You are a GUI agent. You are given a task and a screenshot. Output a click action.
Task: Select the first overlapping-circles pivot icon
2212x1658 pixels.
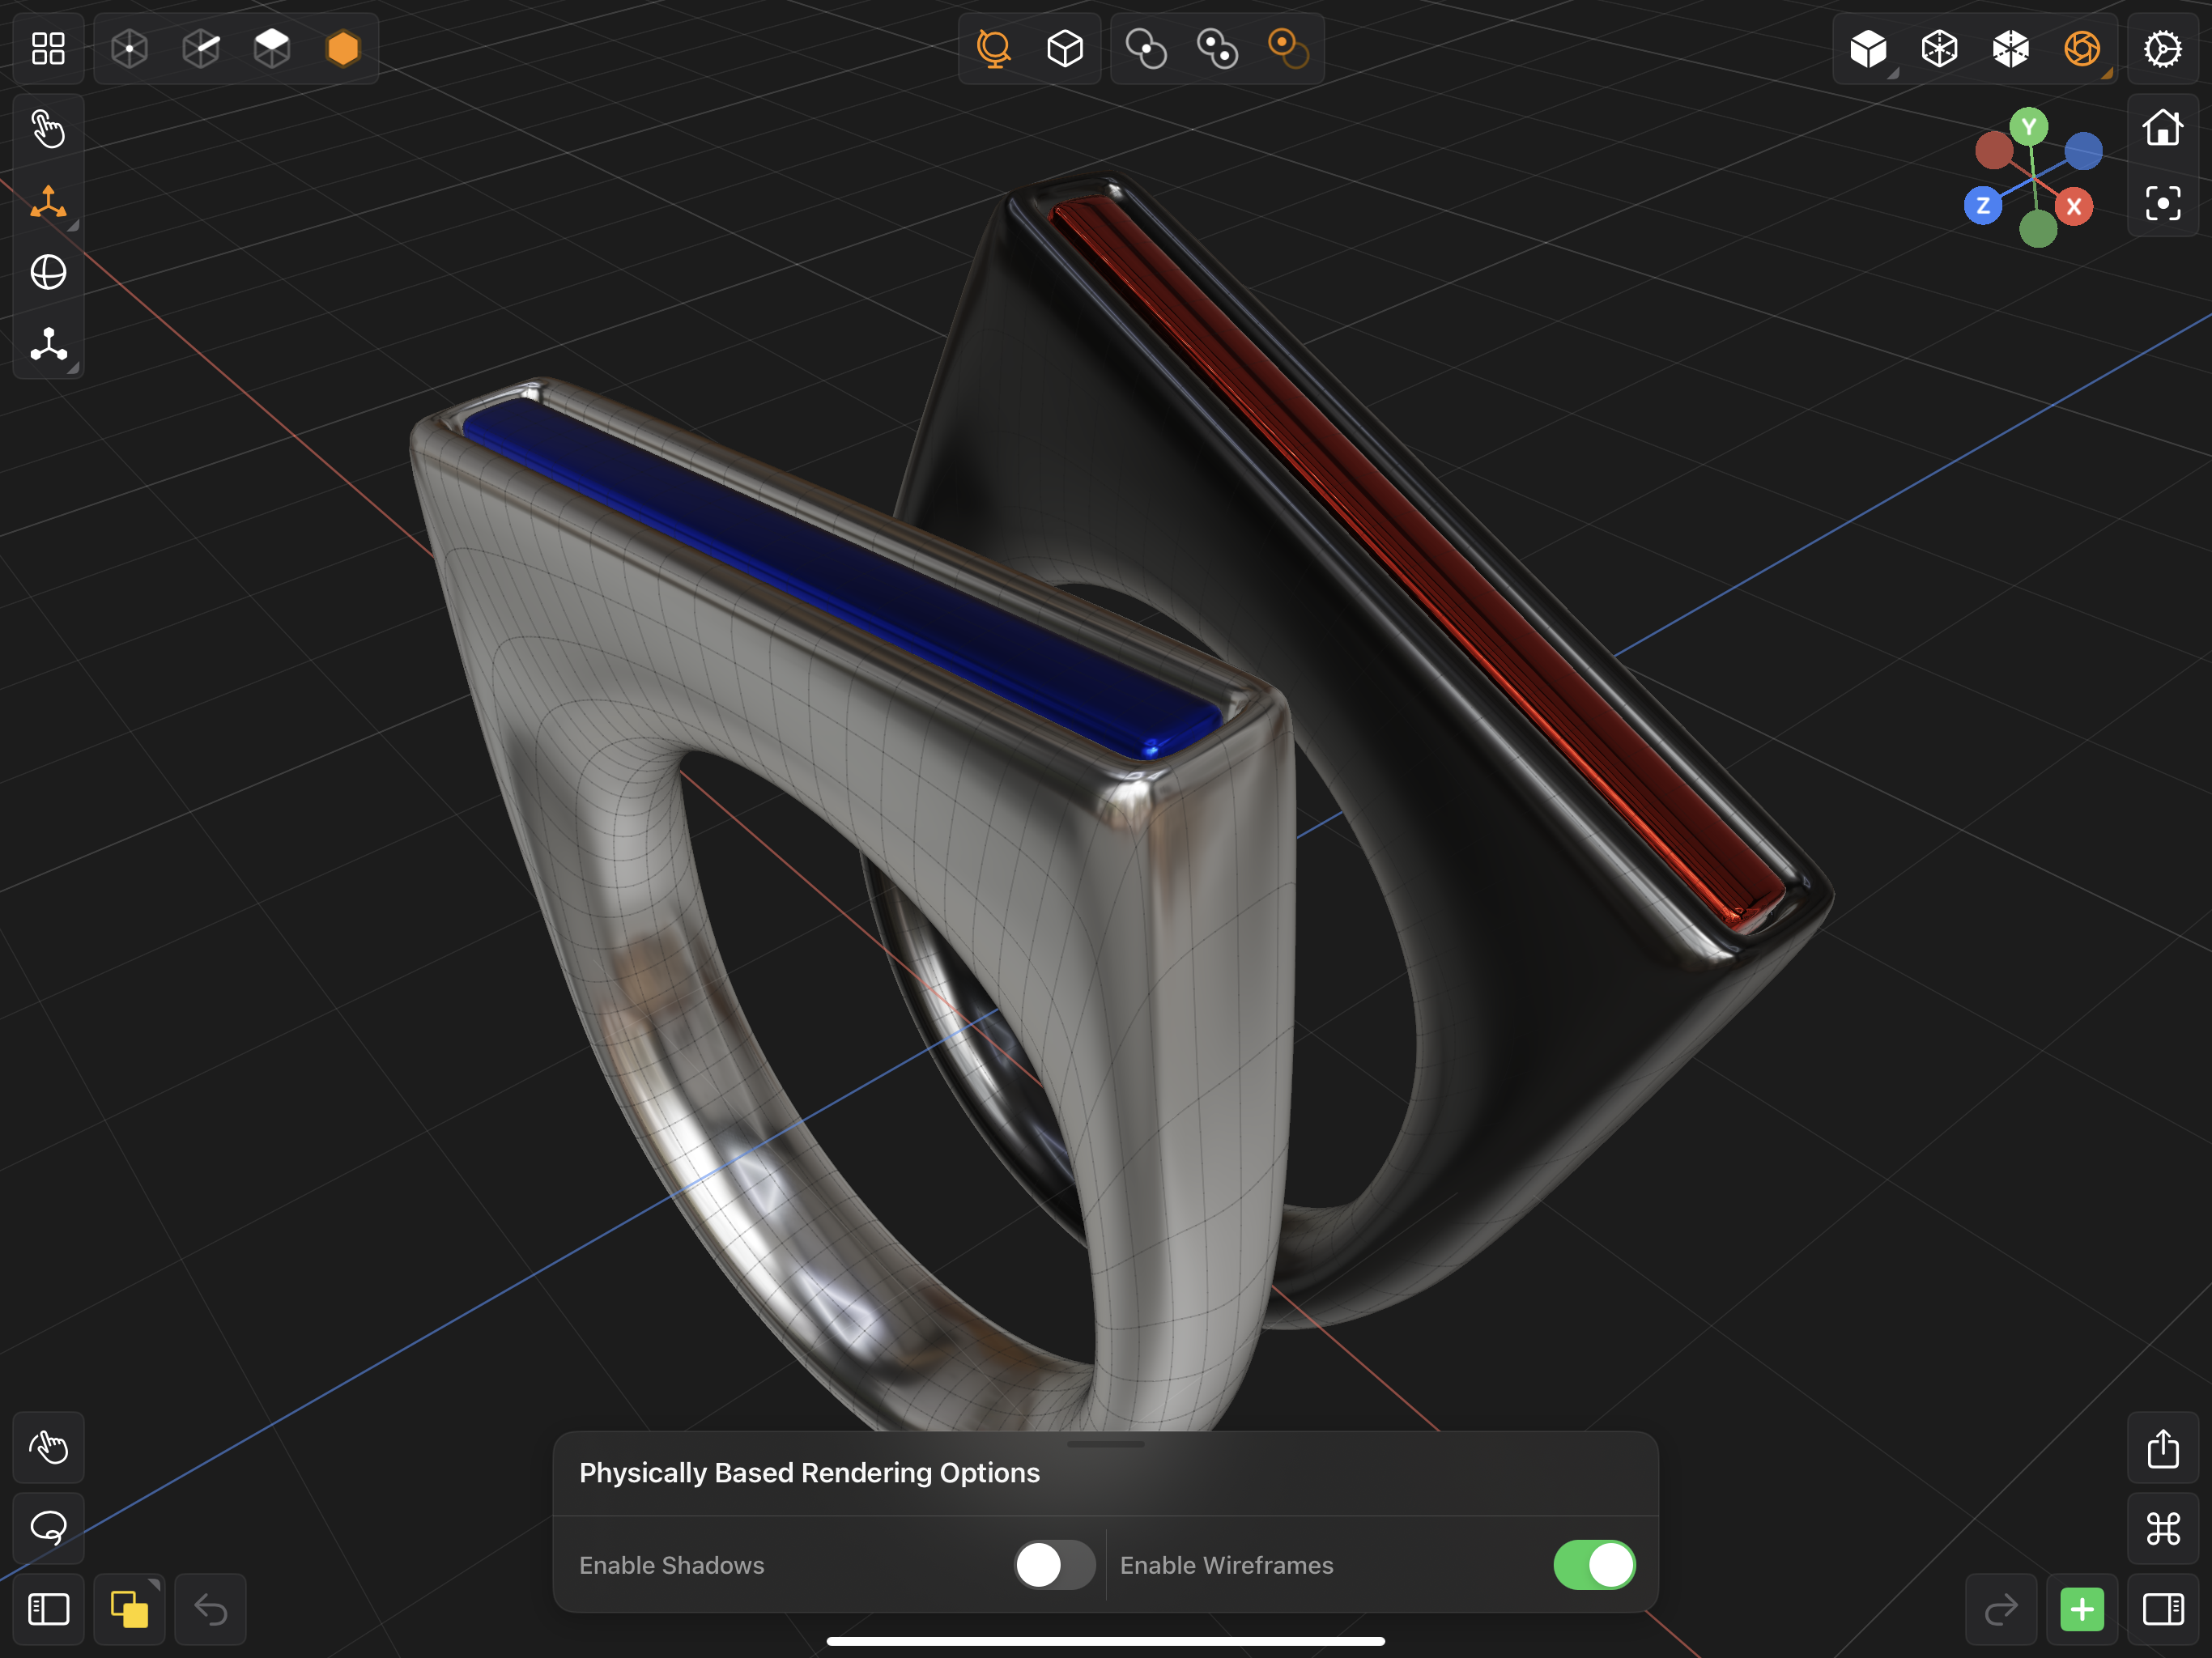coord(1146,48)
